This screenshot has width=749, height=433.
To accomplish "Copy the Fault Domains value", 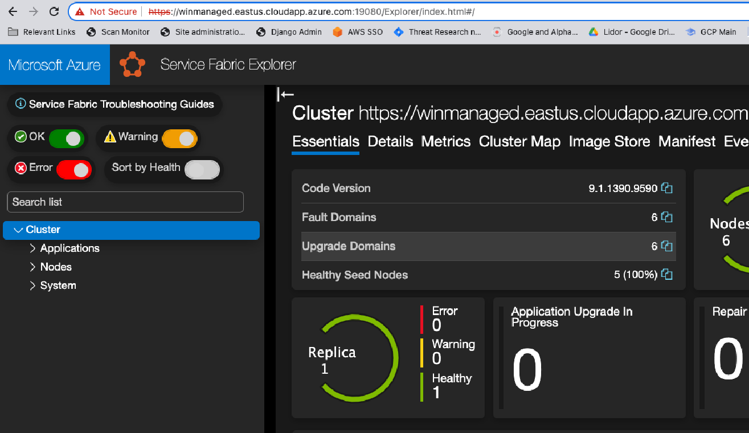I will tap(667, 217).
